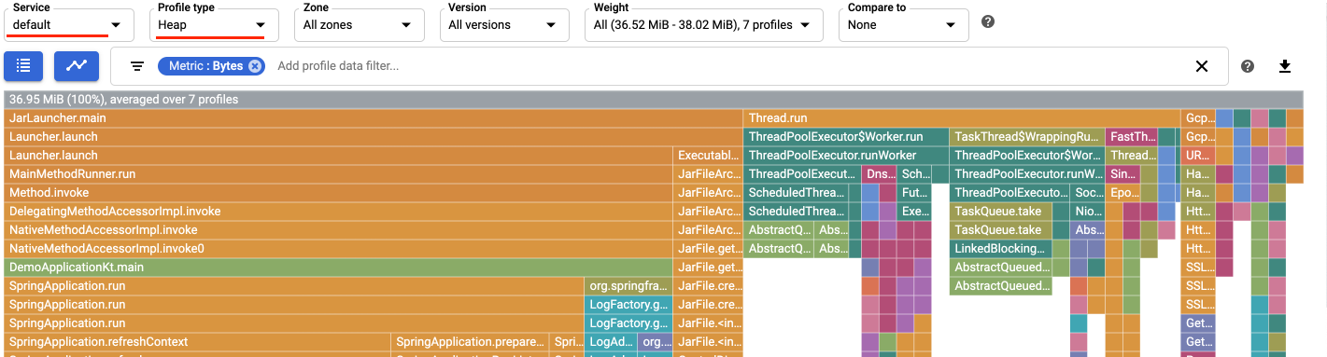This screenshot has height=357, width=1327.
Task: Click into the profile data filter field
Action: pyautogui.click(x=728, y=66)
